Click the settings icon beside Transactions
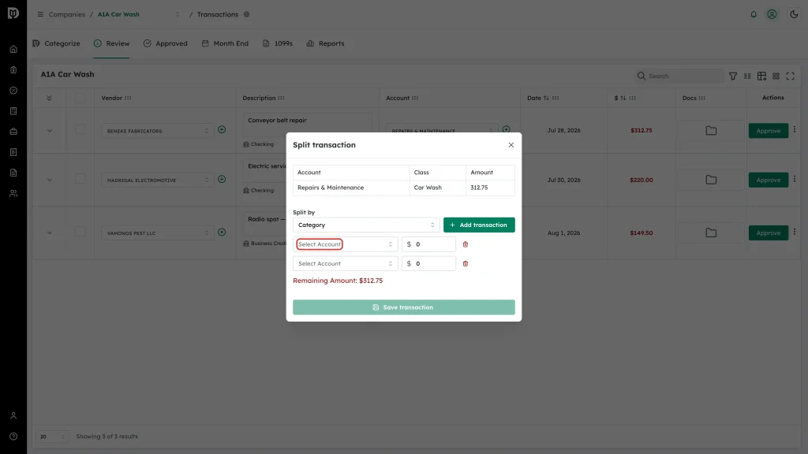Screen dimensions: 808x454 (x=247, y=14)
